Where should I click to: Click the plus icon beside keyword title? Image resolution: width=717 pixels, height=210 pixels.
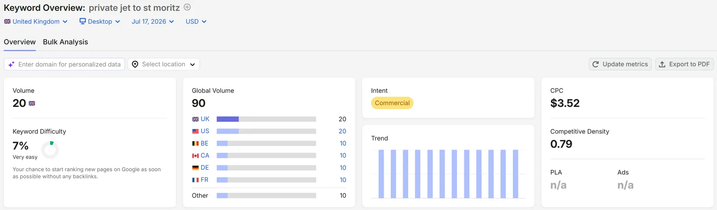point(187,7)
